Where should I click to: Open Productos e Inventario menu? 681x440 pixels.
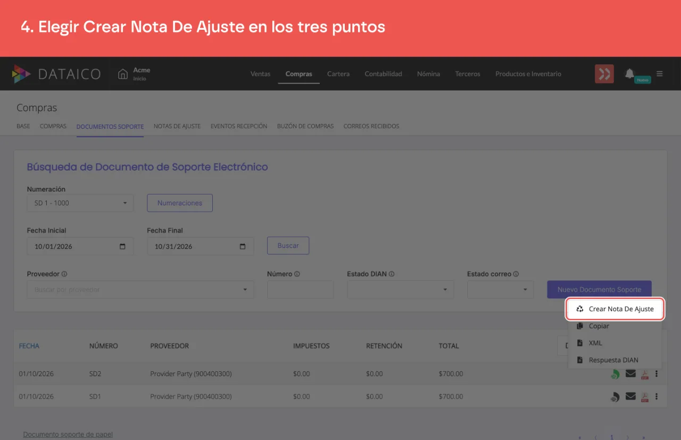[528, 74]
